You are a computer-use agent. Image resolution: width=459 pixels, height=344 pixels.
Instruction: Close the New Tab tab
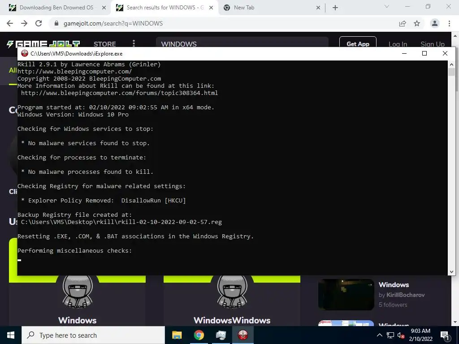point(318,8)
